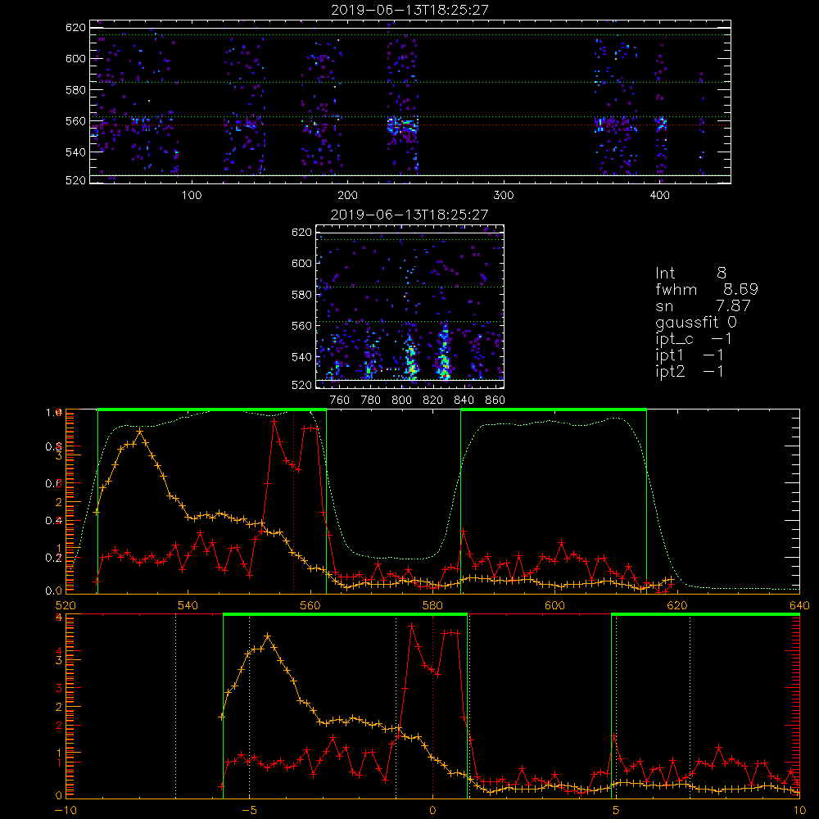Image resolution: width=819 pixels, height=819 pixels.
Task: Click y-axis label 520 on top spectrogram
Action: 75,180
